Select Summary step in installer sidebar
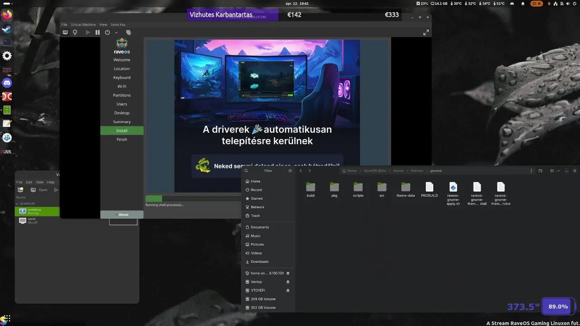Image resolution: width=580 pixels, height=326 pixels. (x=122, y=122)
